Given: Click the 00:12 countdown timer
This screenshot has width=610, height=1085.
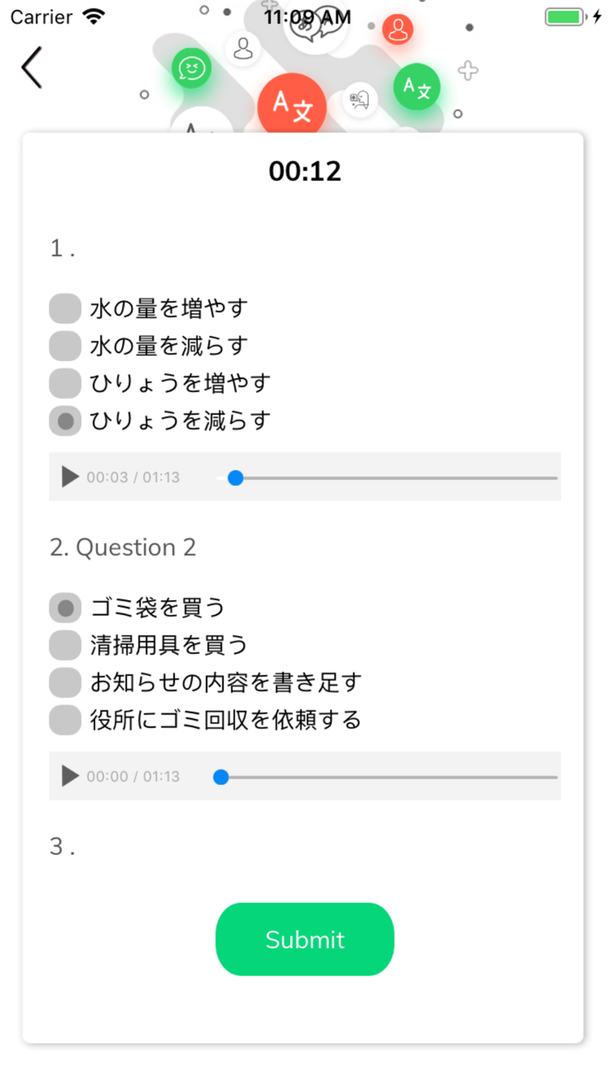Looking at the screenshot, I should coord(305,170).
